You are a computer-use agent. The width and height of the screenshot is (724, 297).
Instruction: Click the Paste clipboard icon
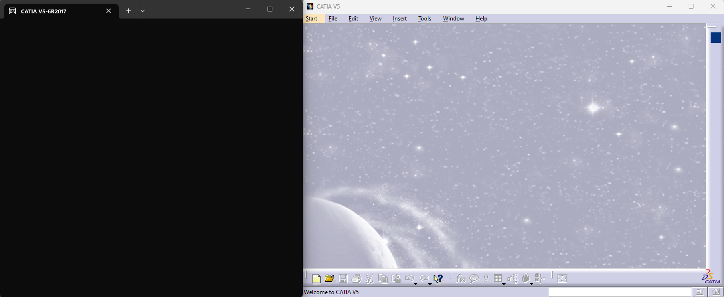pos(396,278)
